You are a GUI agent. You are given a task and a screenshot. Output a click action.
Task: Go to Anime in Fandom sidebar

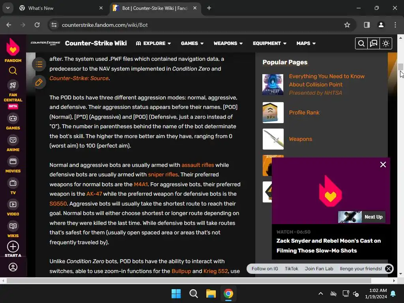coord(13,143)
